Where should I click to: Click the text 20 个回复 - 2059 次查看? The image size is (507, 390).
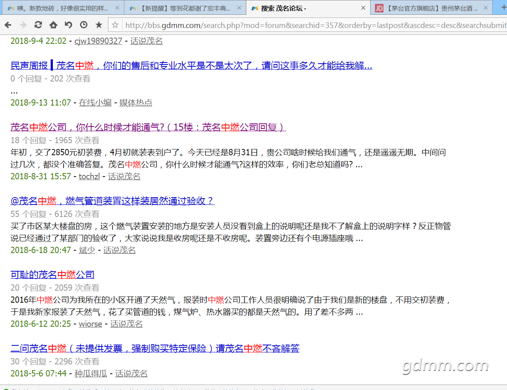point(55,288)
